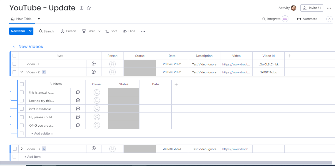Open Automate center
This screenshot has height=166, width=335.
pos(307,19)
